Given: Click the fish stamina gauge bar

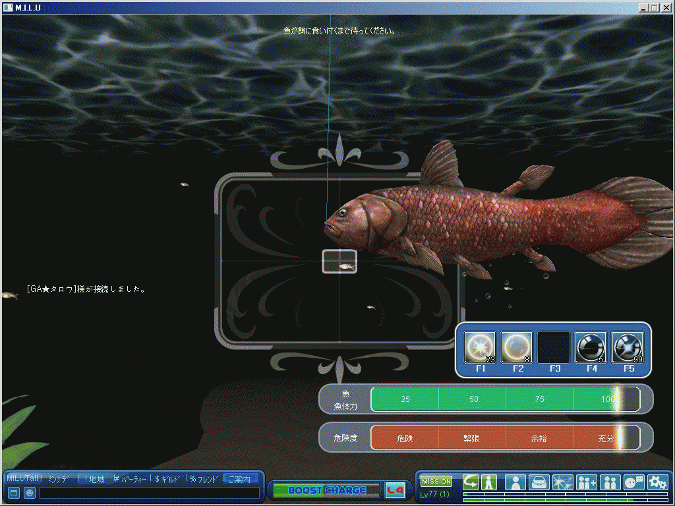Looking at the screenshot, I should (505, 399).
